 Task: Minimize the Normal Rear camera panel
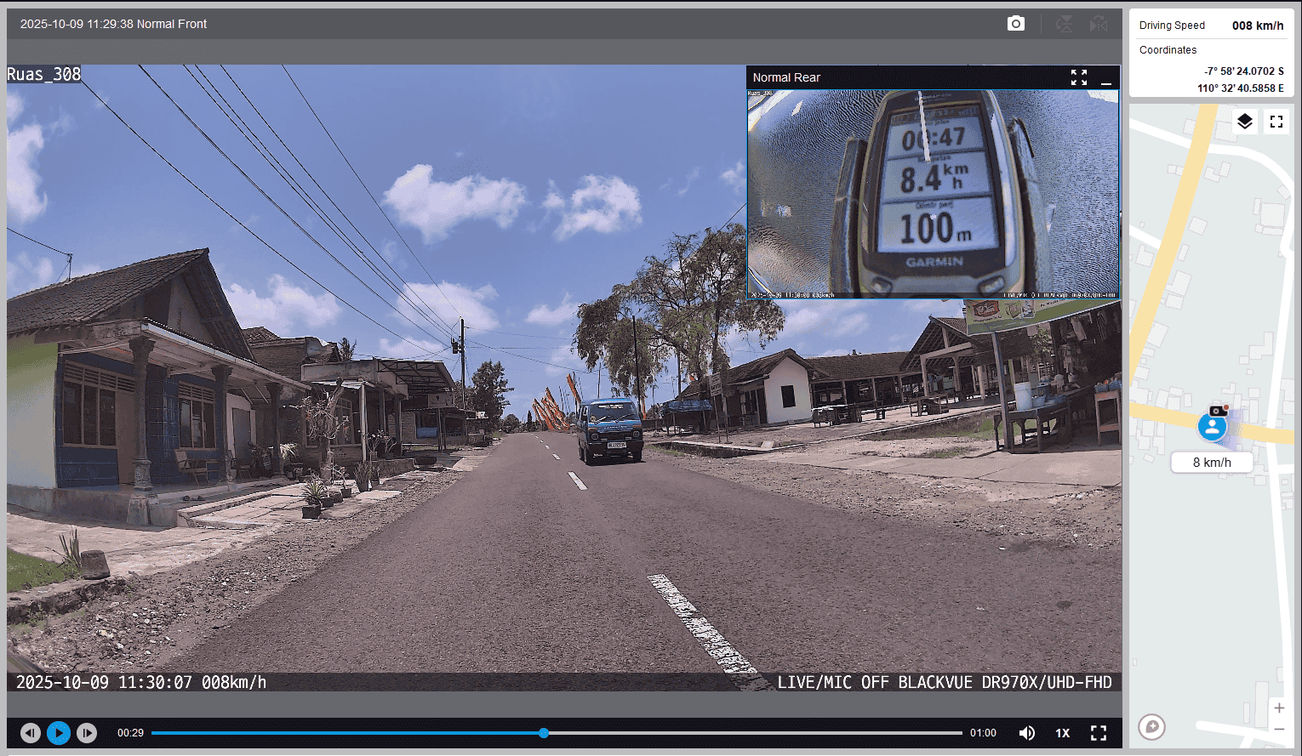tap(1106, 78)
